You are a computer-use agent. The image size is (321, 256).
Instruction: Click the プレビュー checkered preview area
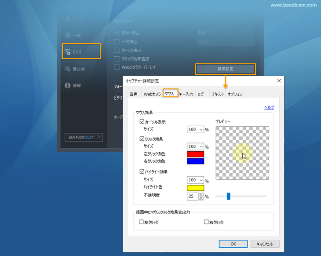(x=242, y=153)
